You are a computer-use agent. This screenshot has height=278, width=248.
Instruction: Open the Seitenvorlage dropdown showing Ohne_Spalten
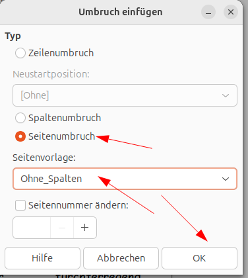tap(125, 179)
